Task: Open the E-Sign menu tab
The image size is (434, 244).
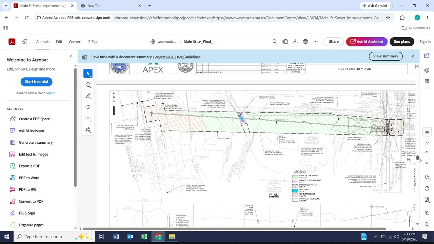Action: pyautogui.click(x=93, y=42)
